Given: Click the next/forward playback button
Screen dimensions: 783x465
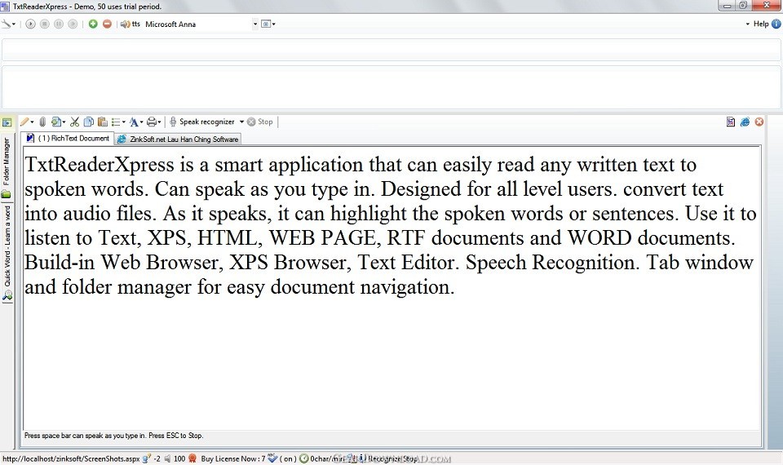Looking at the screenshot, I should point(73,24).
